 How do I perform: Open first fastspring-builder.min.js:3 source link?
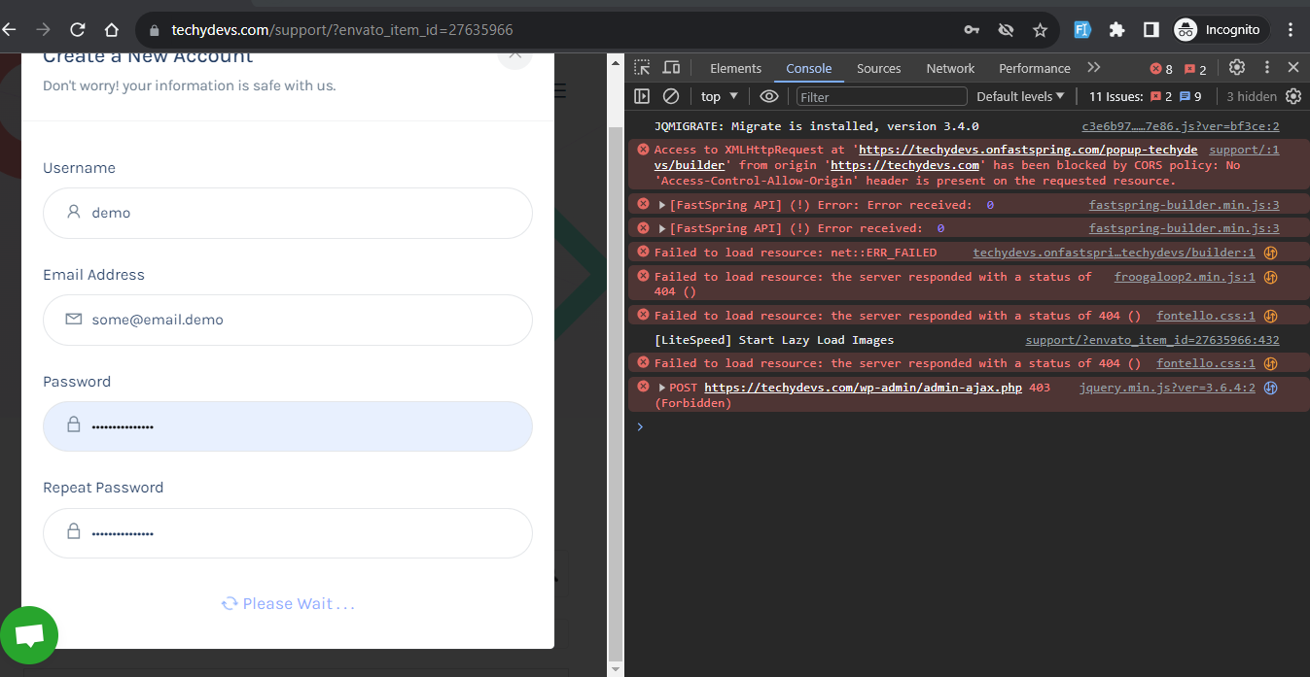pos(1184,205)
